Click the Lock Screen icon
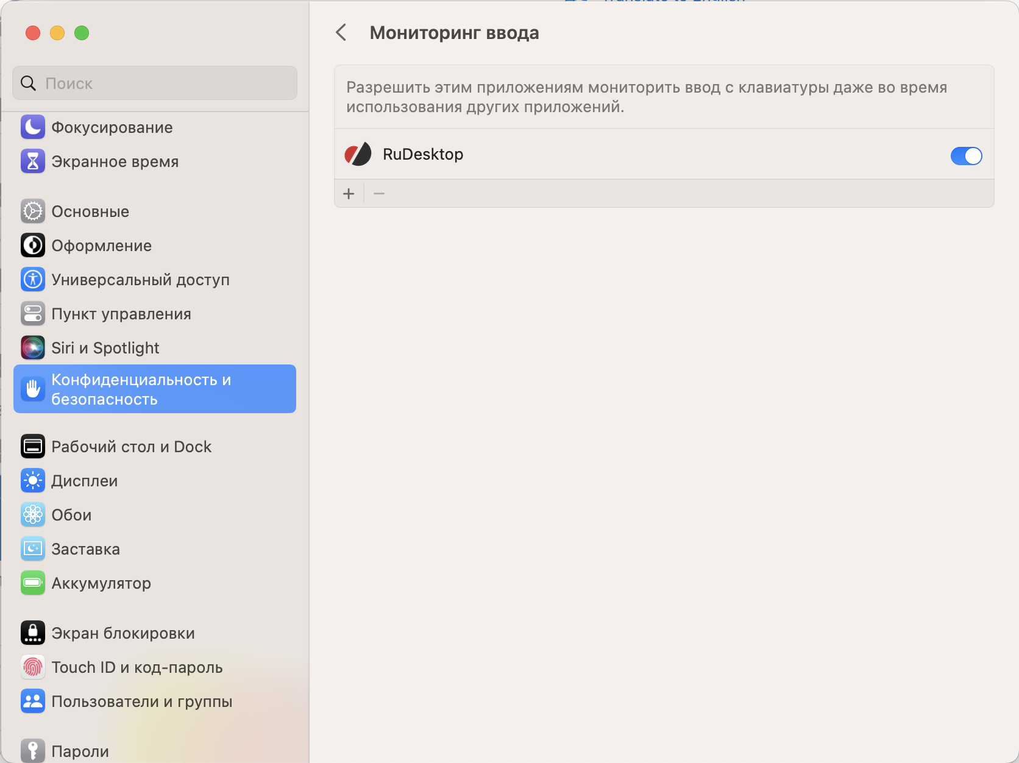 [33, 633]
